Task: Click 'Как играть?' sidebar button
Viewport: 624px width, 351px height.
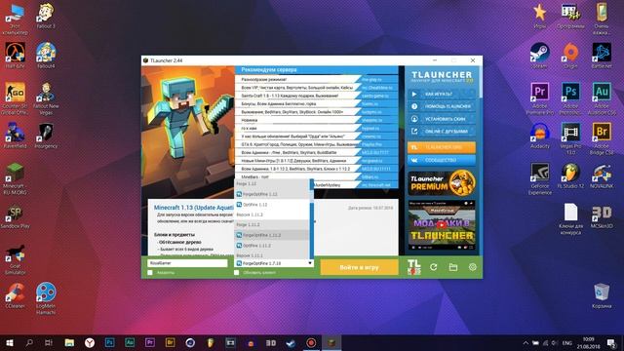Action: tap(442, 94)
